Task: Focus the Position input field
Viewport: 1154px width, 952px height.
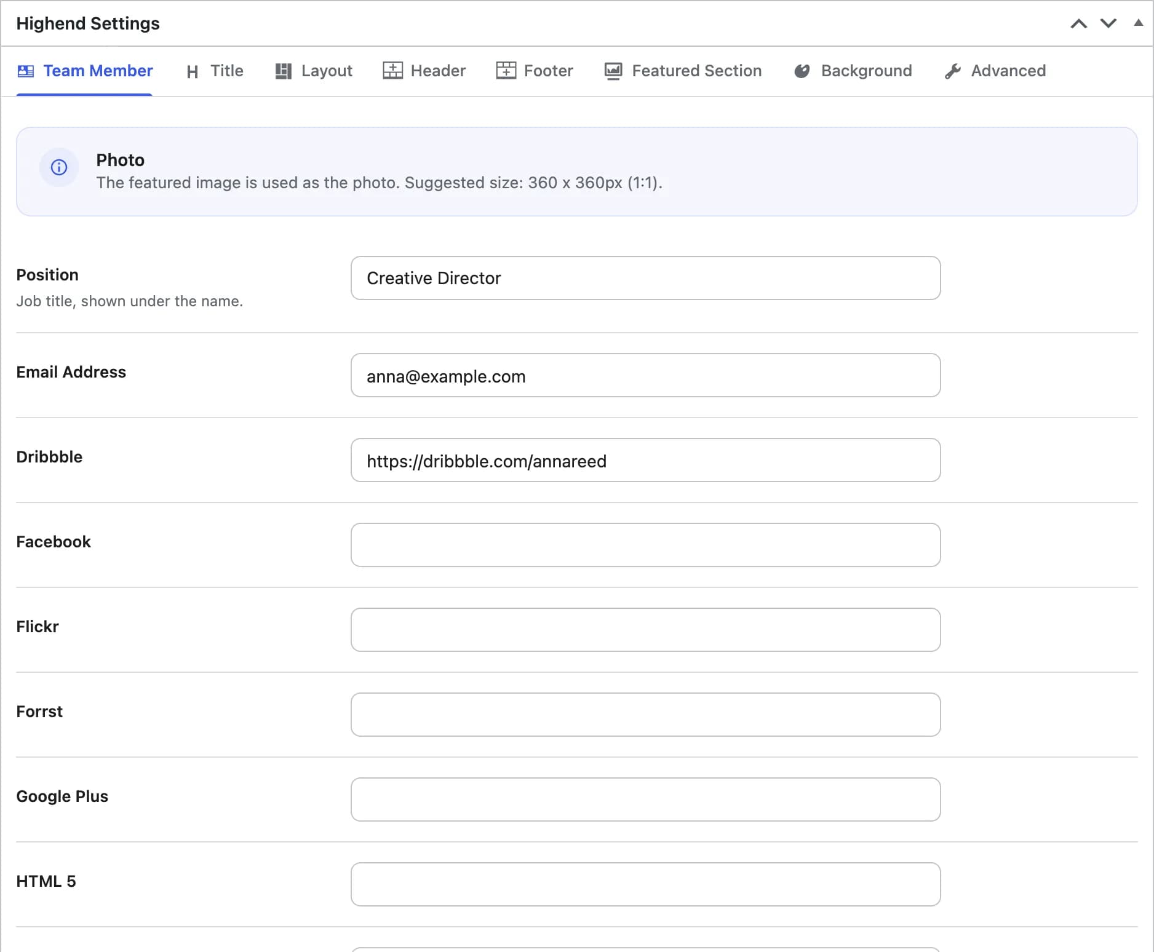Action: [645, 278]
